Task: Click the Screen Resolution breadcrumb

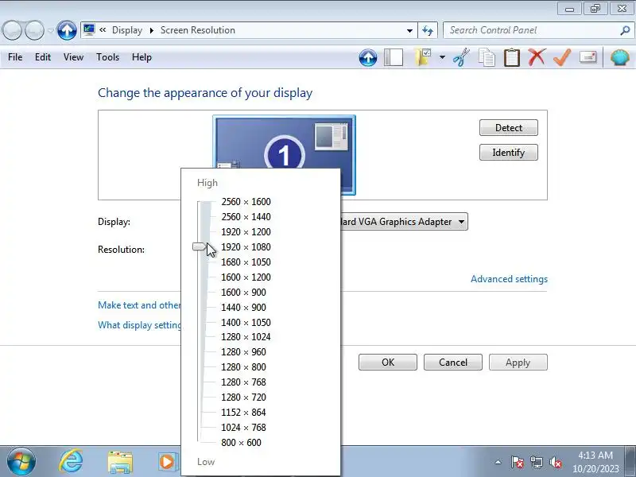Action: pyautogui.click(x=197, y=30)
